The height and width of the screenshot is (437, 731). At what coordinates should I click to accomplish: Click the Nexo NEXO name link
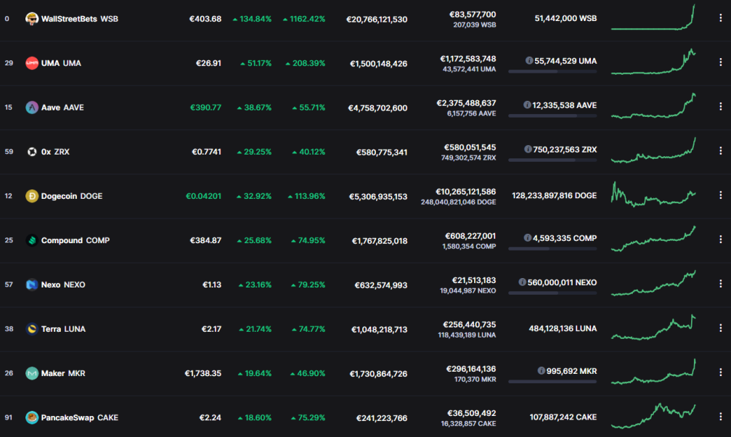click(x=63, y=285)
